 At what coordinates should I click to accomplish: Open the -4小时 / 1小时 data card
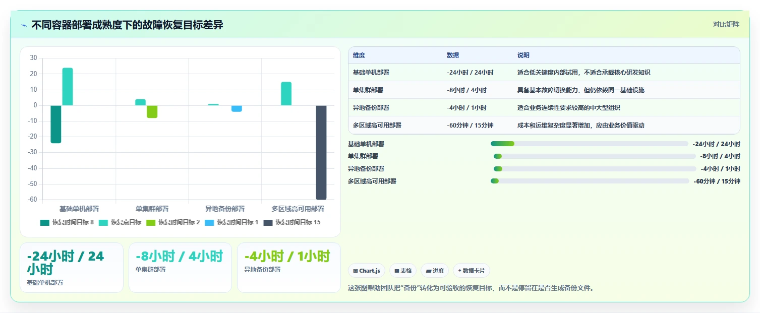[x=289, y=268]
